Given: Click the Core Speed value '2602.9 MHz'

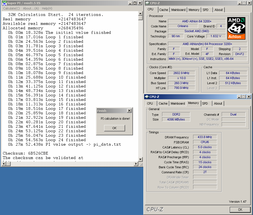Looking at the screenshot, I should (x=181, y=73).
